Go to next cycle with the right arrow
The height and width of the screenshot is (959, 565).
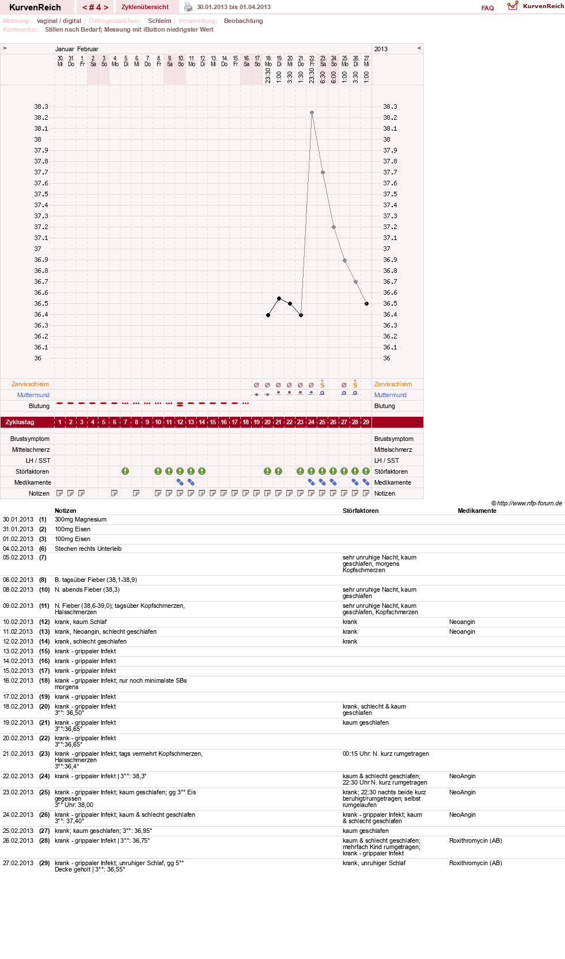[x=106, y=7]
